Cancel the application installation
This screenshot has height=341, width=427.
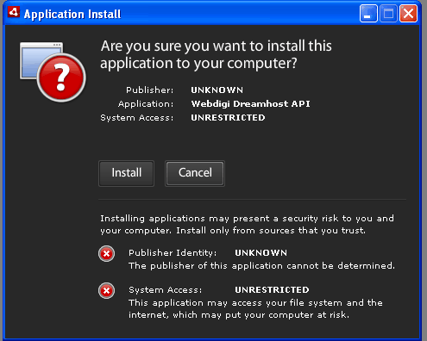pos(195,173)
